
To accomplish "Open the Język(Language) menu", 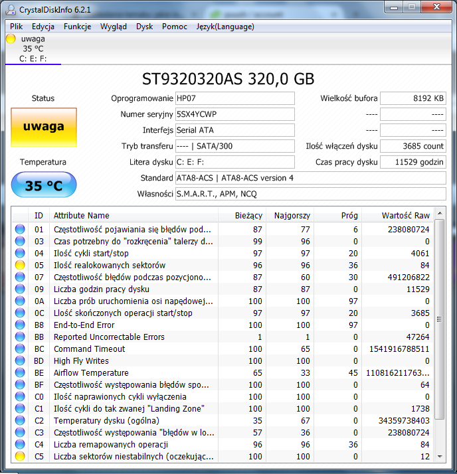I will click(225, 27).
